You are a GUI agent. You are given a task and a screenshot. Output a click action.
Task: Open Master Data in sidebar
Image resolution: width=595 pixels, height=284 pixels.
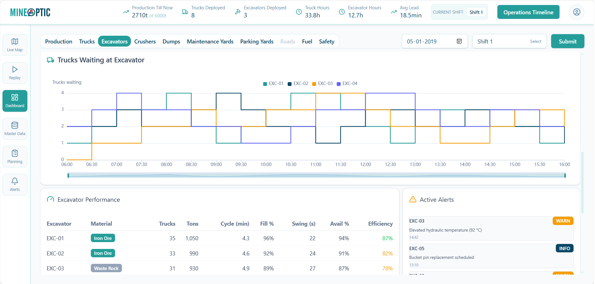tap(15, 129)
